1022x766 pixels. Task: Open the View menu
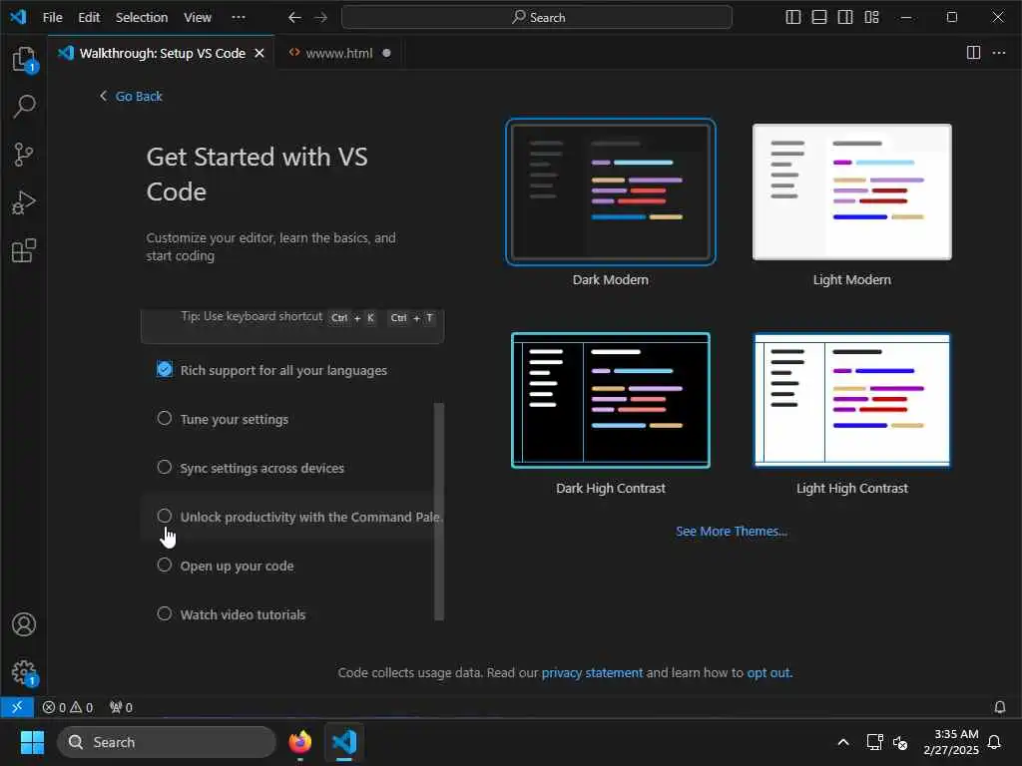click(x=198, y=18)
